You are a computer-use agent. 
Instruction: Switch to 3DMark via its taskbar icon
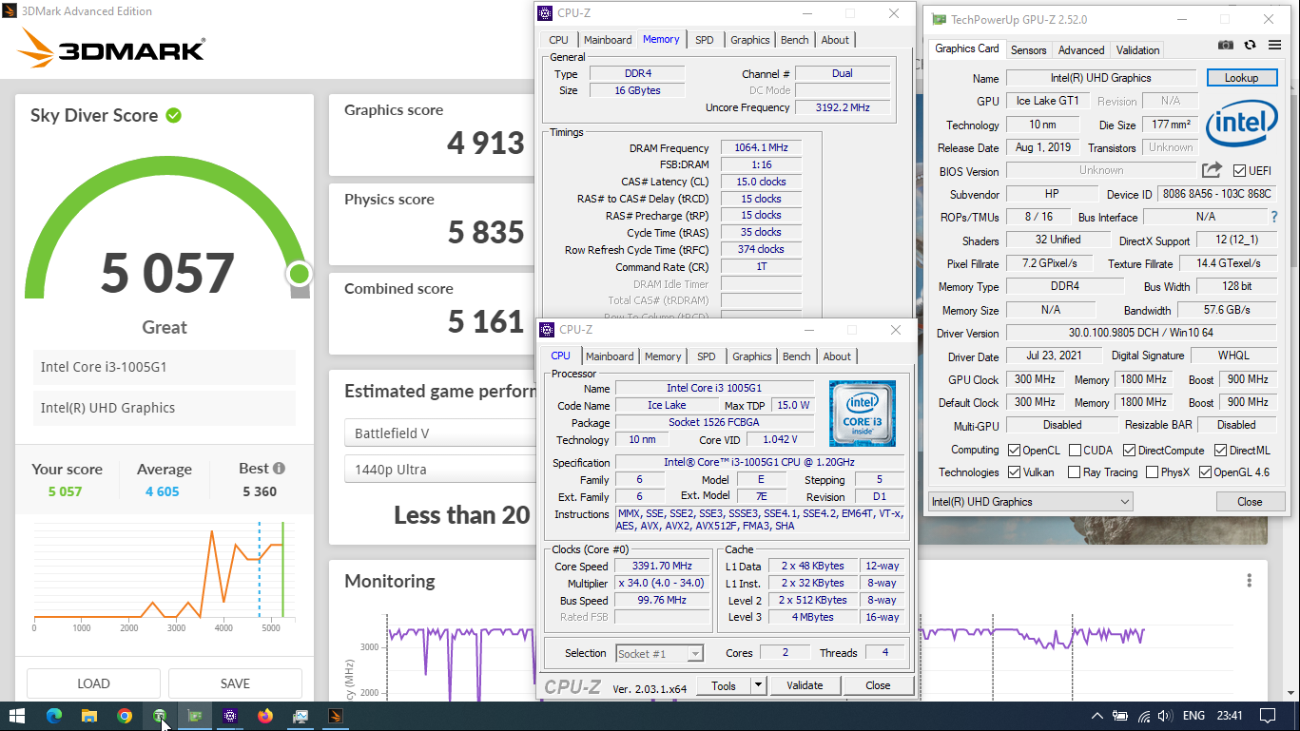tap(336, 716)
